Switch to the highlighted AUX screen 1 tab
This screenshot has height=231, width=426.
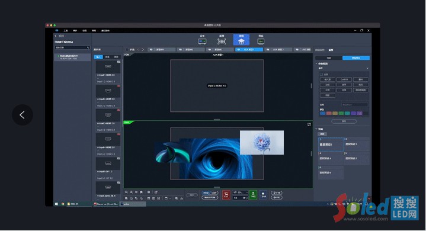point(249,50)
